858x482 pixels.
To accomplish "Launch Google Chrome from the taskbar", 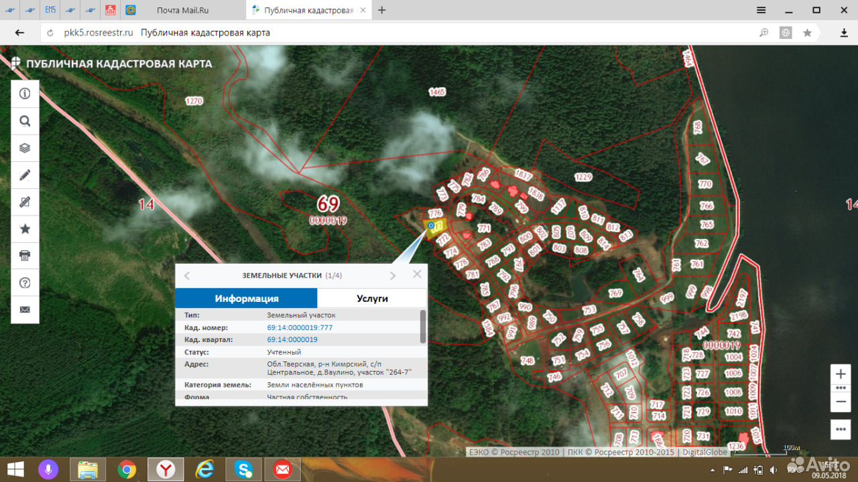I will [127, 469].
